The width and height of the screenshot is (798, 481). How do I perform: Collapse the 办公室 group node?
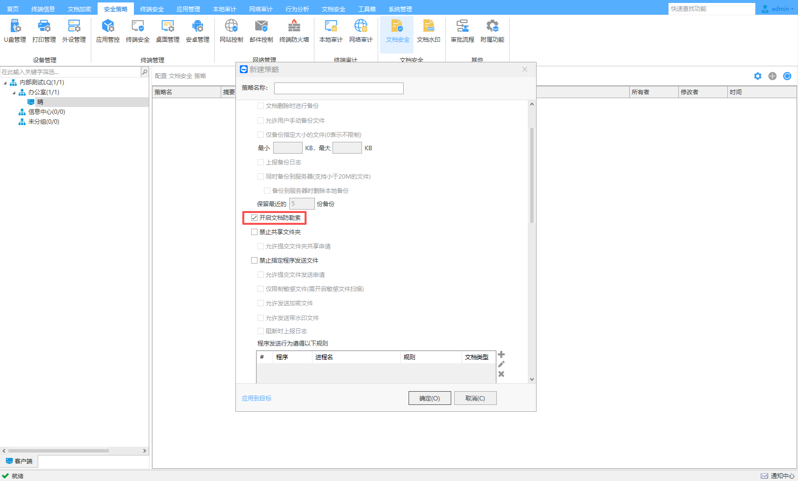pos(14,92)
